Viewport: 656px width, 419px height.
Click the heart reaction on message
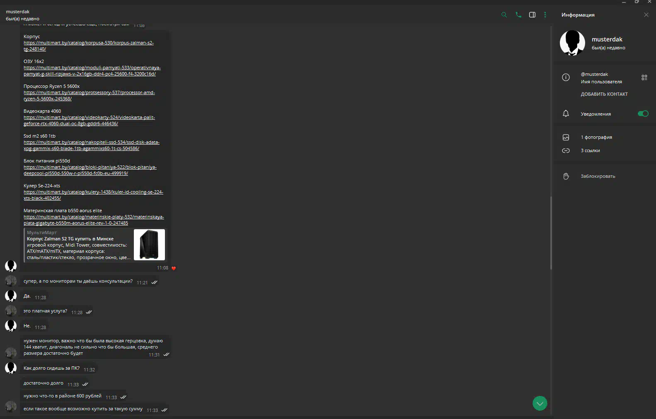[x=174, y=268]
